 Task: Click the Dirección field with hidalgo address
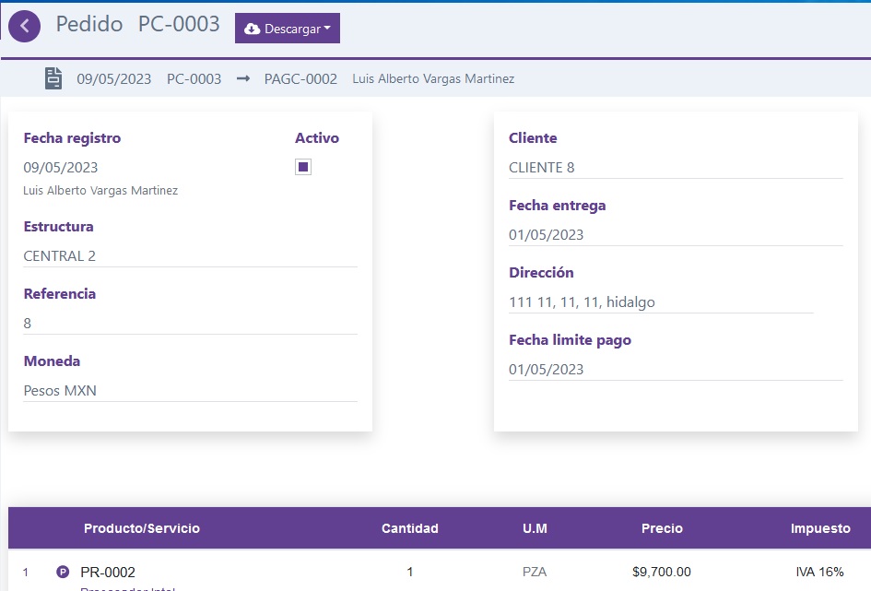660,302
